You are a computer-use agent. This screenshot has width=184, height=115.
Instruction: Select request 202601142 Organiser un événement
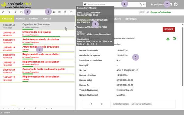37,26
